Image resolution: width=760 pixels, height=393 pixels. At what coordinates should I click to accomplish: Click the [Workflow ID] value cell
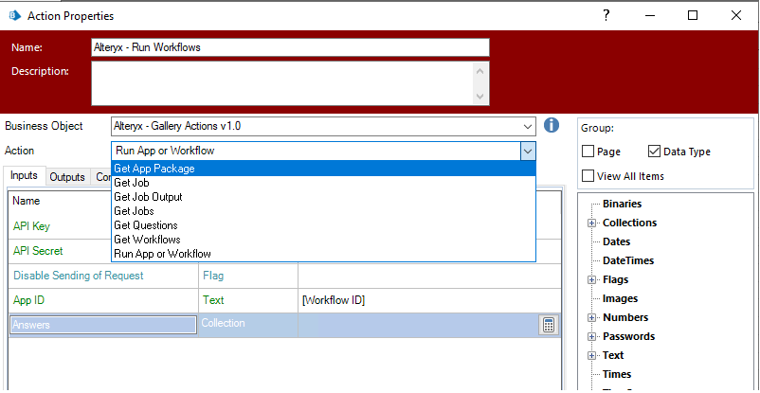(429, 300)
